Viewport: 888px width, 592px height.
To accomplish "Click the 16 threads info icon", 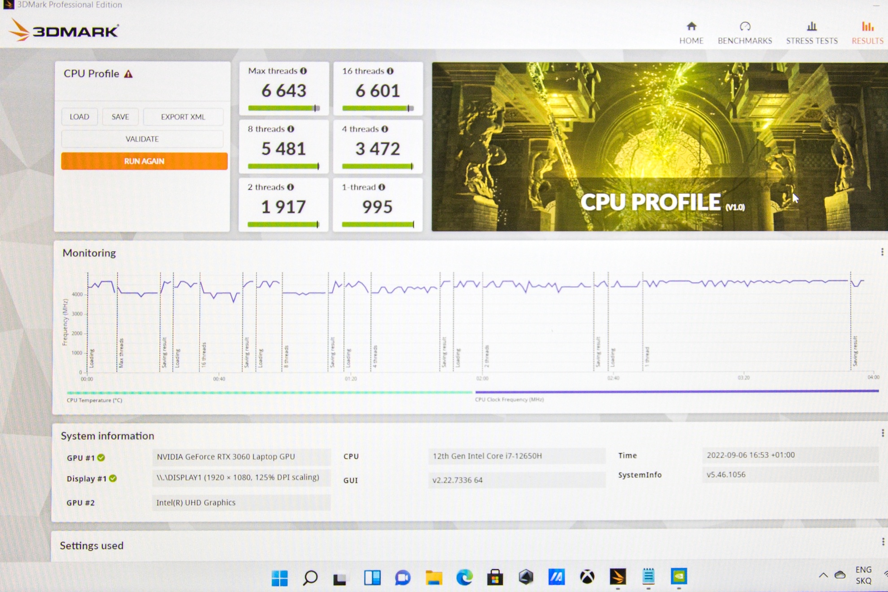I will click(x=390, y=71).
